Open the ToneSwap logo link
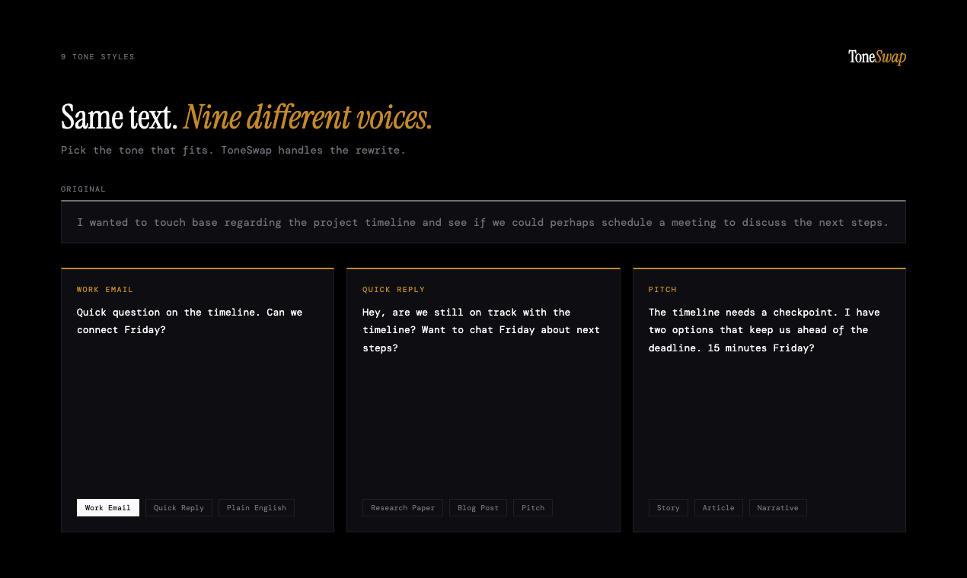967x578 pixels. 877,57
